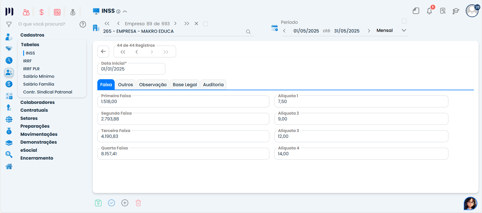Click the graduation cap icon
Image resolution: width=482 pixels, height=213 pixels.
pos(456,11)
